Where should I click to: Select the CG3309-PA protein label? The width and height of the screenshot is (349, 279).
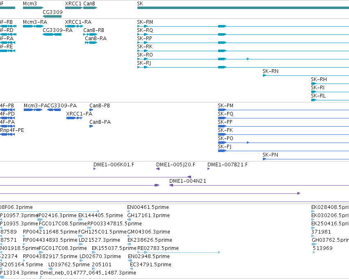(x=62, y=106)
